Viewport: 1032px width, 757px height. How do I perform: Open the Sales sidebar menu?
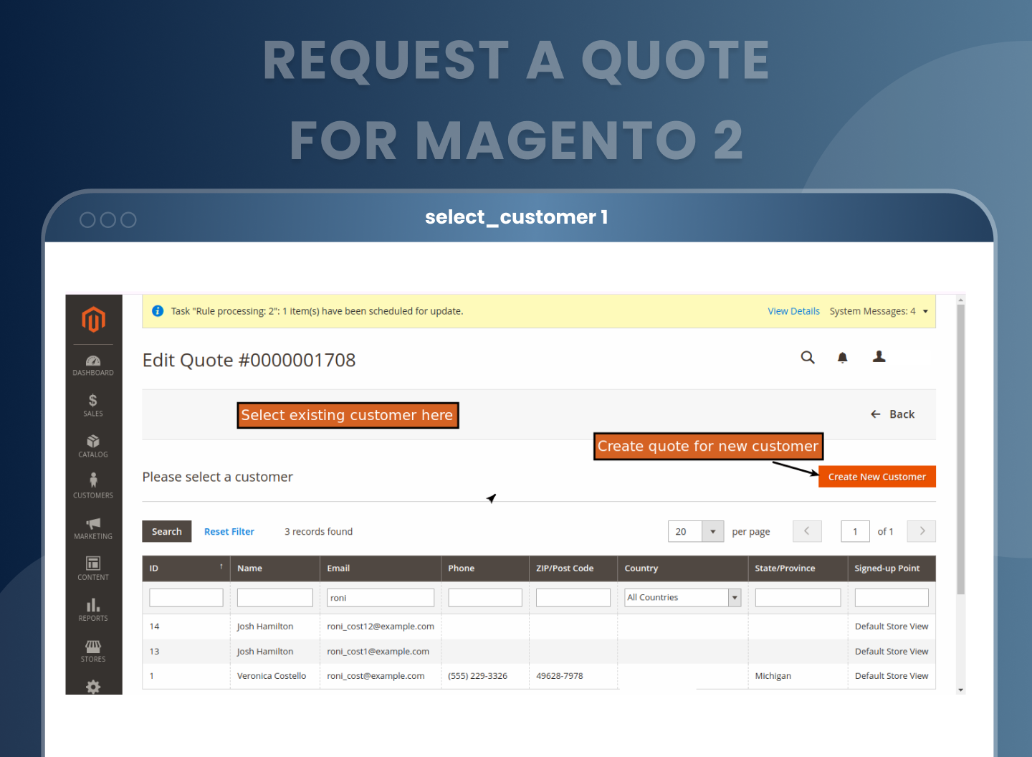[93, 405]
